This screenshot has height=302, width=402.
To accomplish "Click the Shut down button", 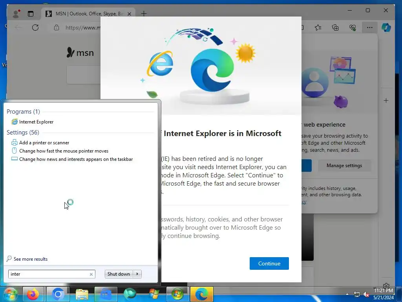I will point(119,274).
